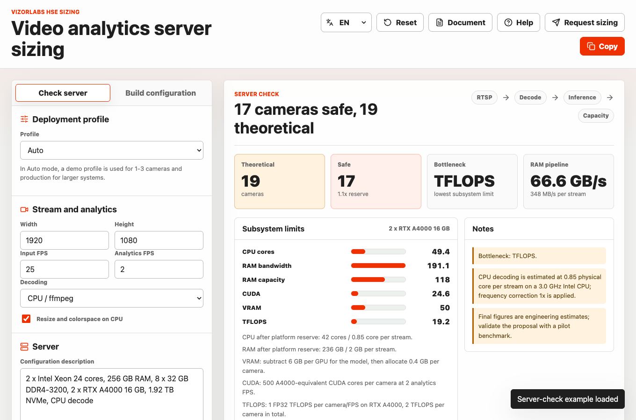636x420 pixels.
Task: Click the Request sizing button
Action: (x=585, y=22)
